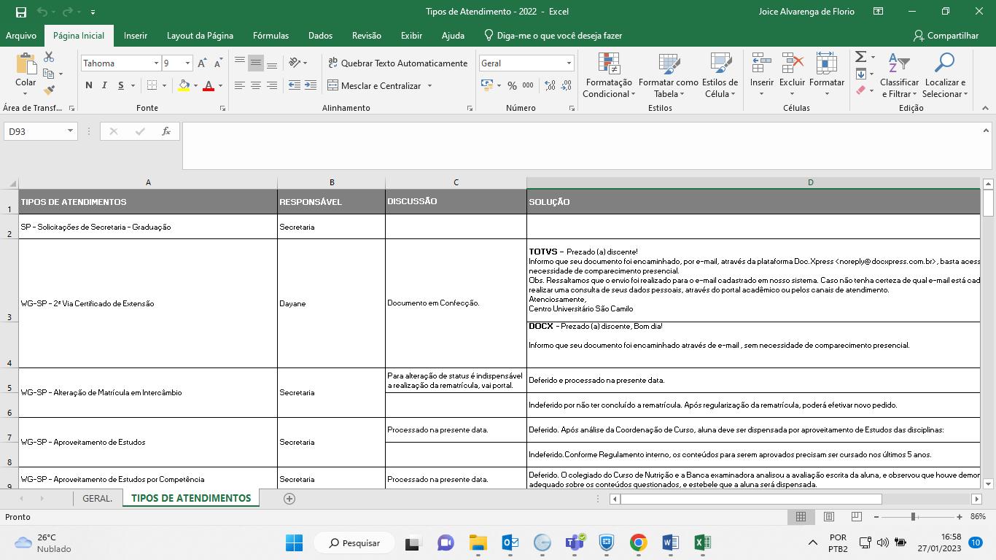Click the Cut scissors icon
Screen dimensions: 996x560
(49, 57)
